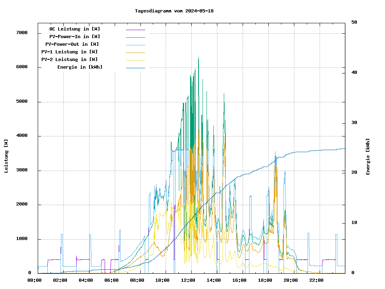The image size is (385, 289).
Task: Click the Leistung [W] left axis title
Action: [6, 156]
